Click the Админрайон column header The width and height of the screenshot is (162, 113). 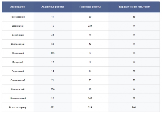coord(18,7)
